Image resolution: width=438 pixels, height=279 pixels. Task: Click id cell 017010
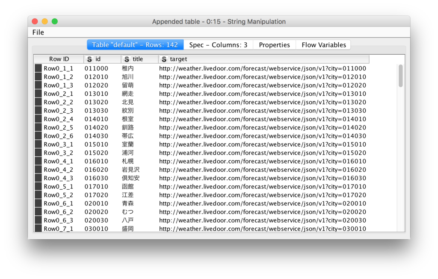pyautogui.click(x=96, y=186)
